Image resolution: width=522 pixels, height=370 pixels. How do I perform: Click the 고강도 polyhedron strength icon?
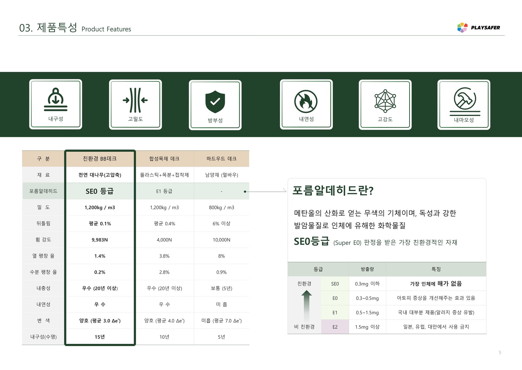point(385,101)
